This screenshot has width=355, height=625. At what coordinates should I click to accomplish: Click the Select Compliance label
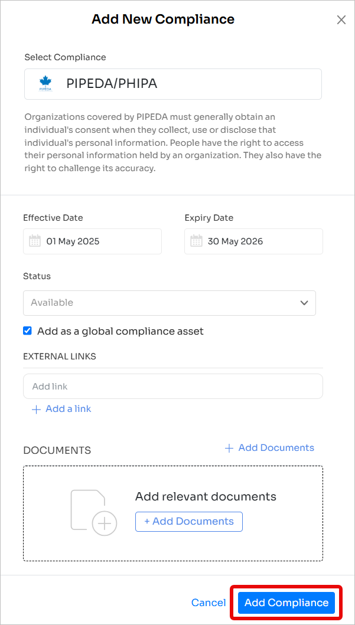(66, 57)
